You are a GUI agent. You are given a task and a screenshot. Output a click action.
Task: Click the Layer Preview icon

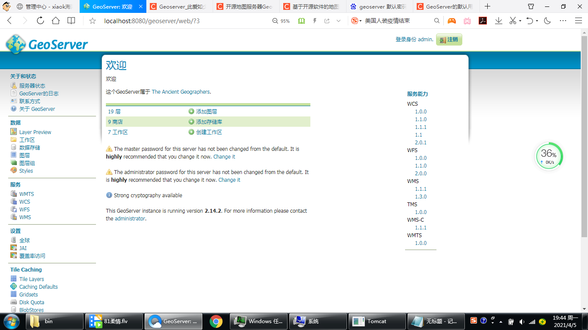pyautogui.click(x=13, y=132)
